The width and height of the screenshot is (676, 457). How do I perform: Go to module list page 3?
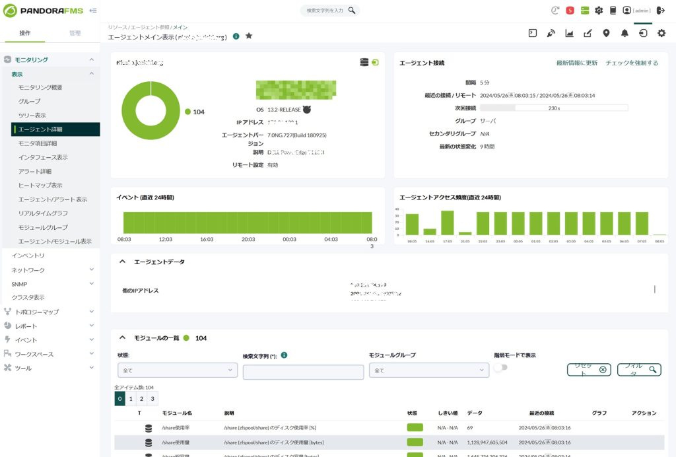point(152,399)
